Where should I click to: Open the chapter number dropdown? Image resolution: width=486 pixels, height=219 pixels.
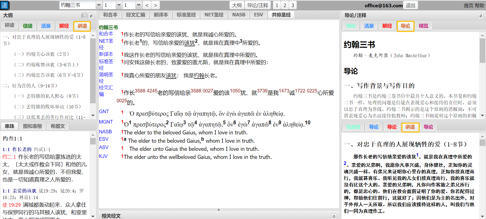(x=119, y=5)
